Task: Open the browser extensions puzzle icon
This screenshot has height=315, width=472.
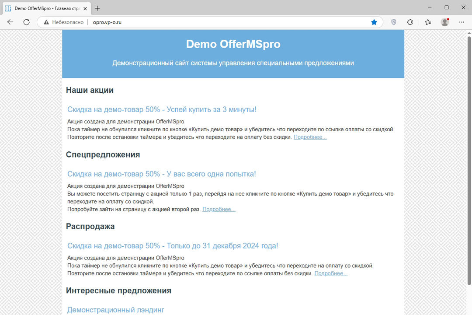Action: tap(410, 22)
